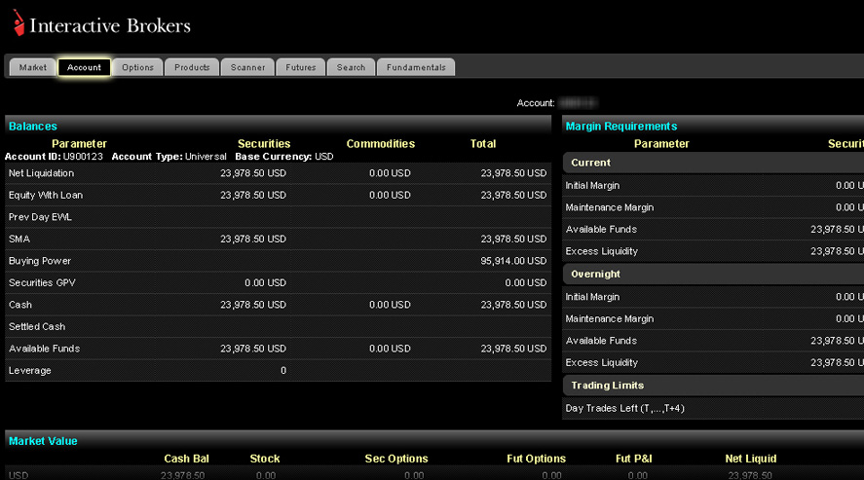This screenshot has height=480, width=864.
Task: Select the Net Liquidation row label
Action: (x=41, y=173)
